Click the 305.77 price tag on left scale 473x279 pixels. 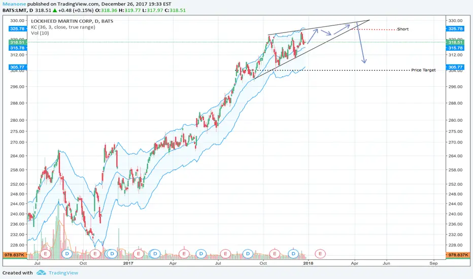coord(17,67)
